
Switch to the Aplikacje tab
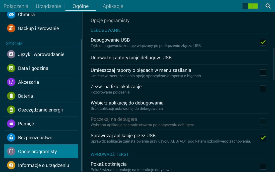tap(113, 6)
